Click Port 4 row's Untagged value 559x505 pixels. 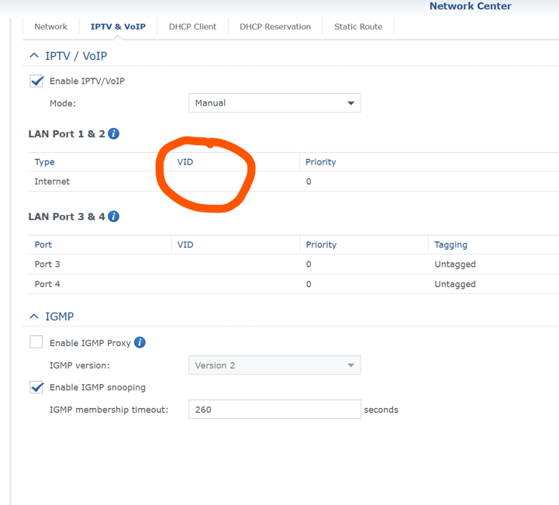click(455, 284)
